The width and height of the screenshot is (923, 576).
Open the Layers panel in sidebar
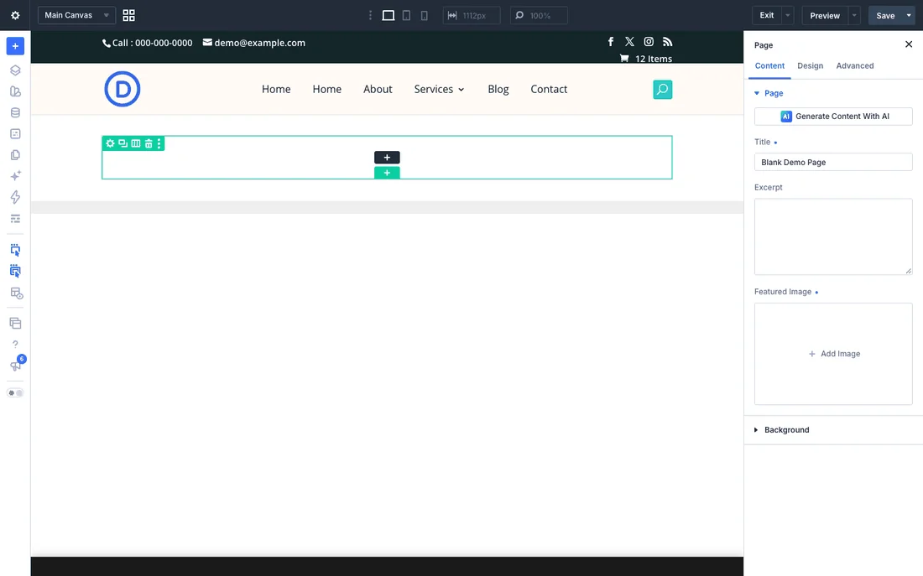(15, 70)
